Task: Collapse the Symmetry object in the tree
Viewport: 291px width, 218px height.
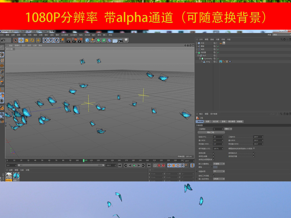Action: tap(200, 58)
